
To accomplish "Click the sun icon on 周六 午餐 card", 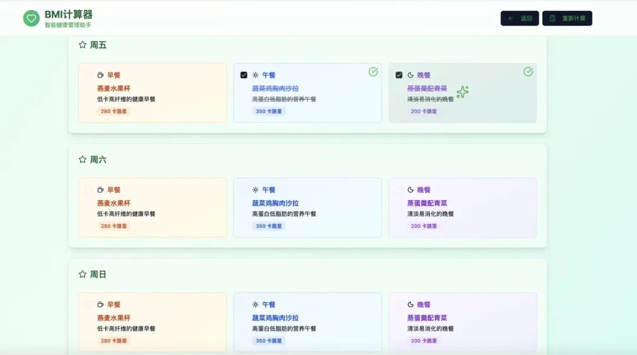I will click(x=254, y=189).
